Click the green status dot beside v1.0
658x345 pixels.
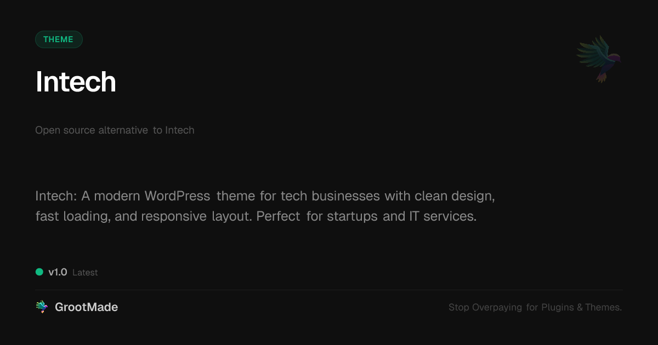[39, 272]
